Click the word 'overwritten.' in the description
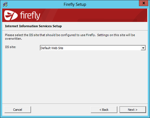This screenshot has width=150, height=118. (14, 39)
